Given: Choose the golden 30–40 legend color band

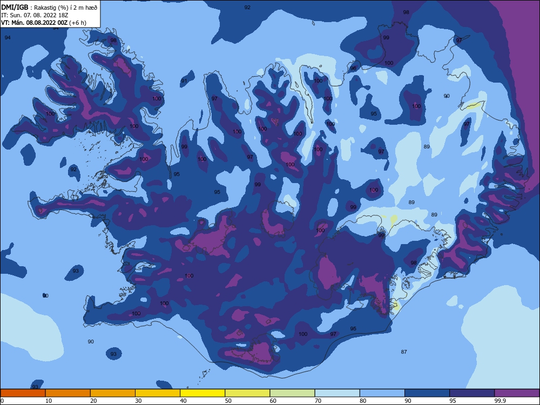Looking at the screenshot, I should (158, 393).
